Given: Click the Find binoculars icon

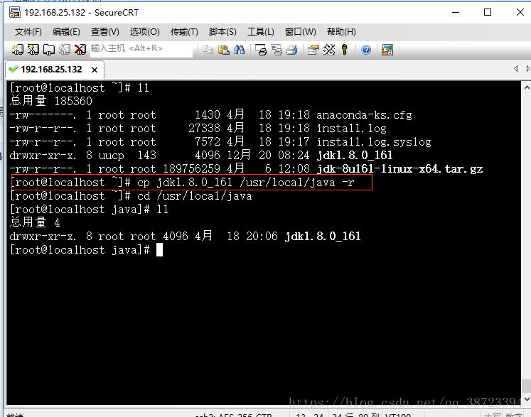Looking at the screenshot, I should click(x=239, y=50).
